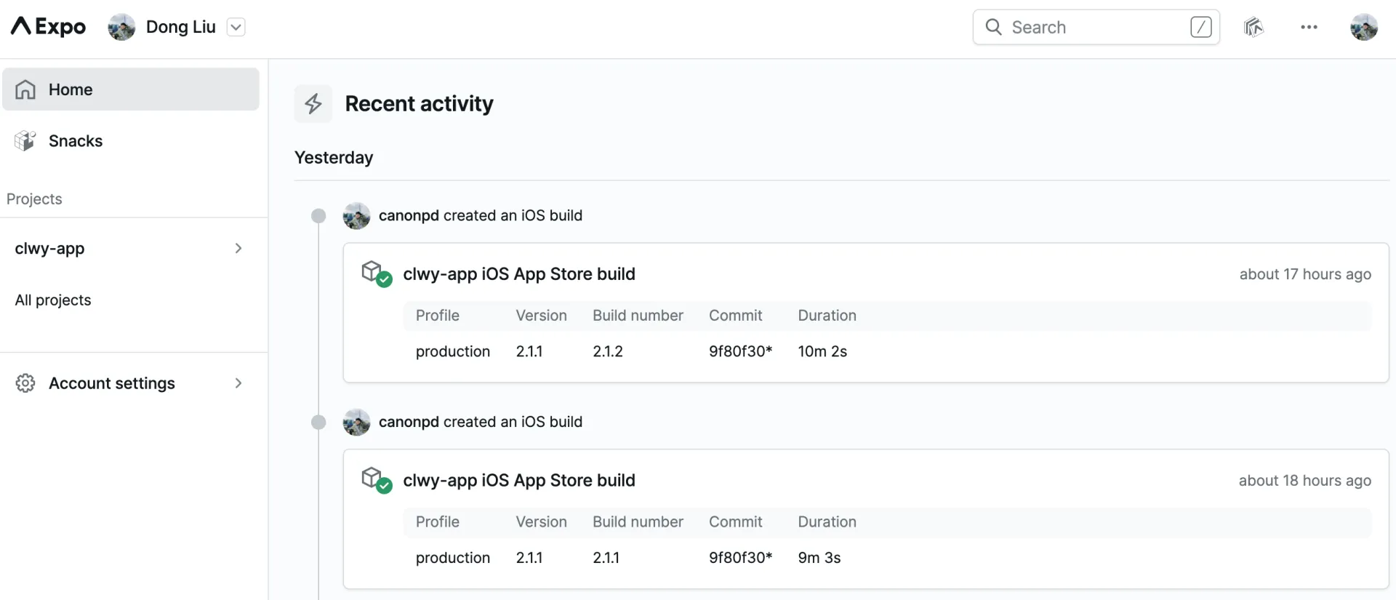Click build number 2.1.2 value
1396x600 pixels.
[x=608, y=351]
